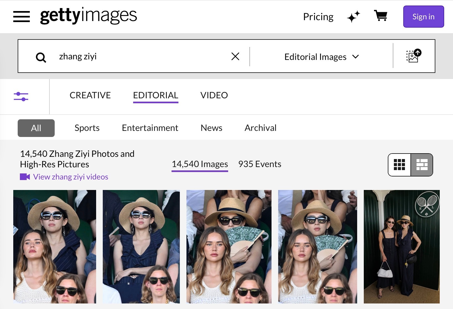This screenshot has height=309, width=453.
Task: Filter results by Sports
Action: tap(87, 128)
